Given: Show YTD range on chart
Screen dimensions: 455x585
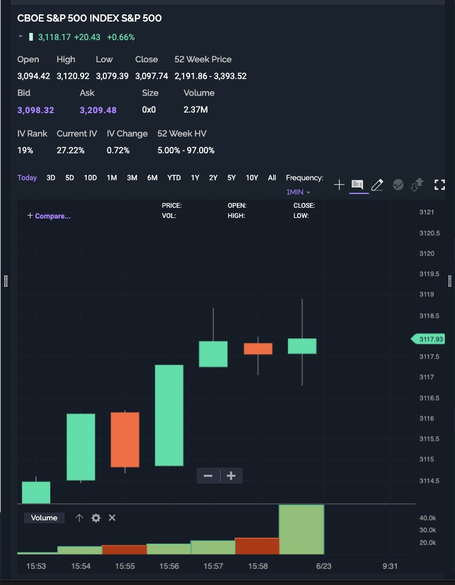Looking at the screenshot, I should click(x=174, y=178).
